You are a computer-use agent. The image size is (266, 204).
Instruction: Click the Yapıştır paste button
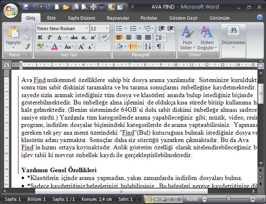click(13, 37)
